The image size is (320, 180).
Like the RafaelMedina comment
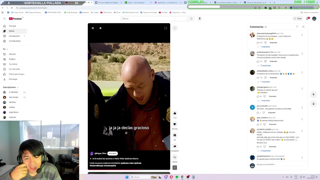[x=258, y=77]
